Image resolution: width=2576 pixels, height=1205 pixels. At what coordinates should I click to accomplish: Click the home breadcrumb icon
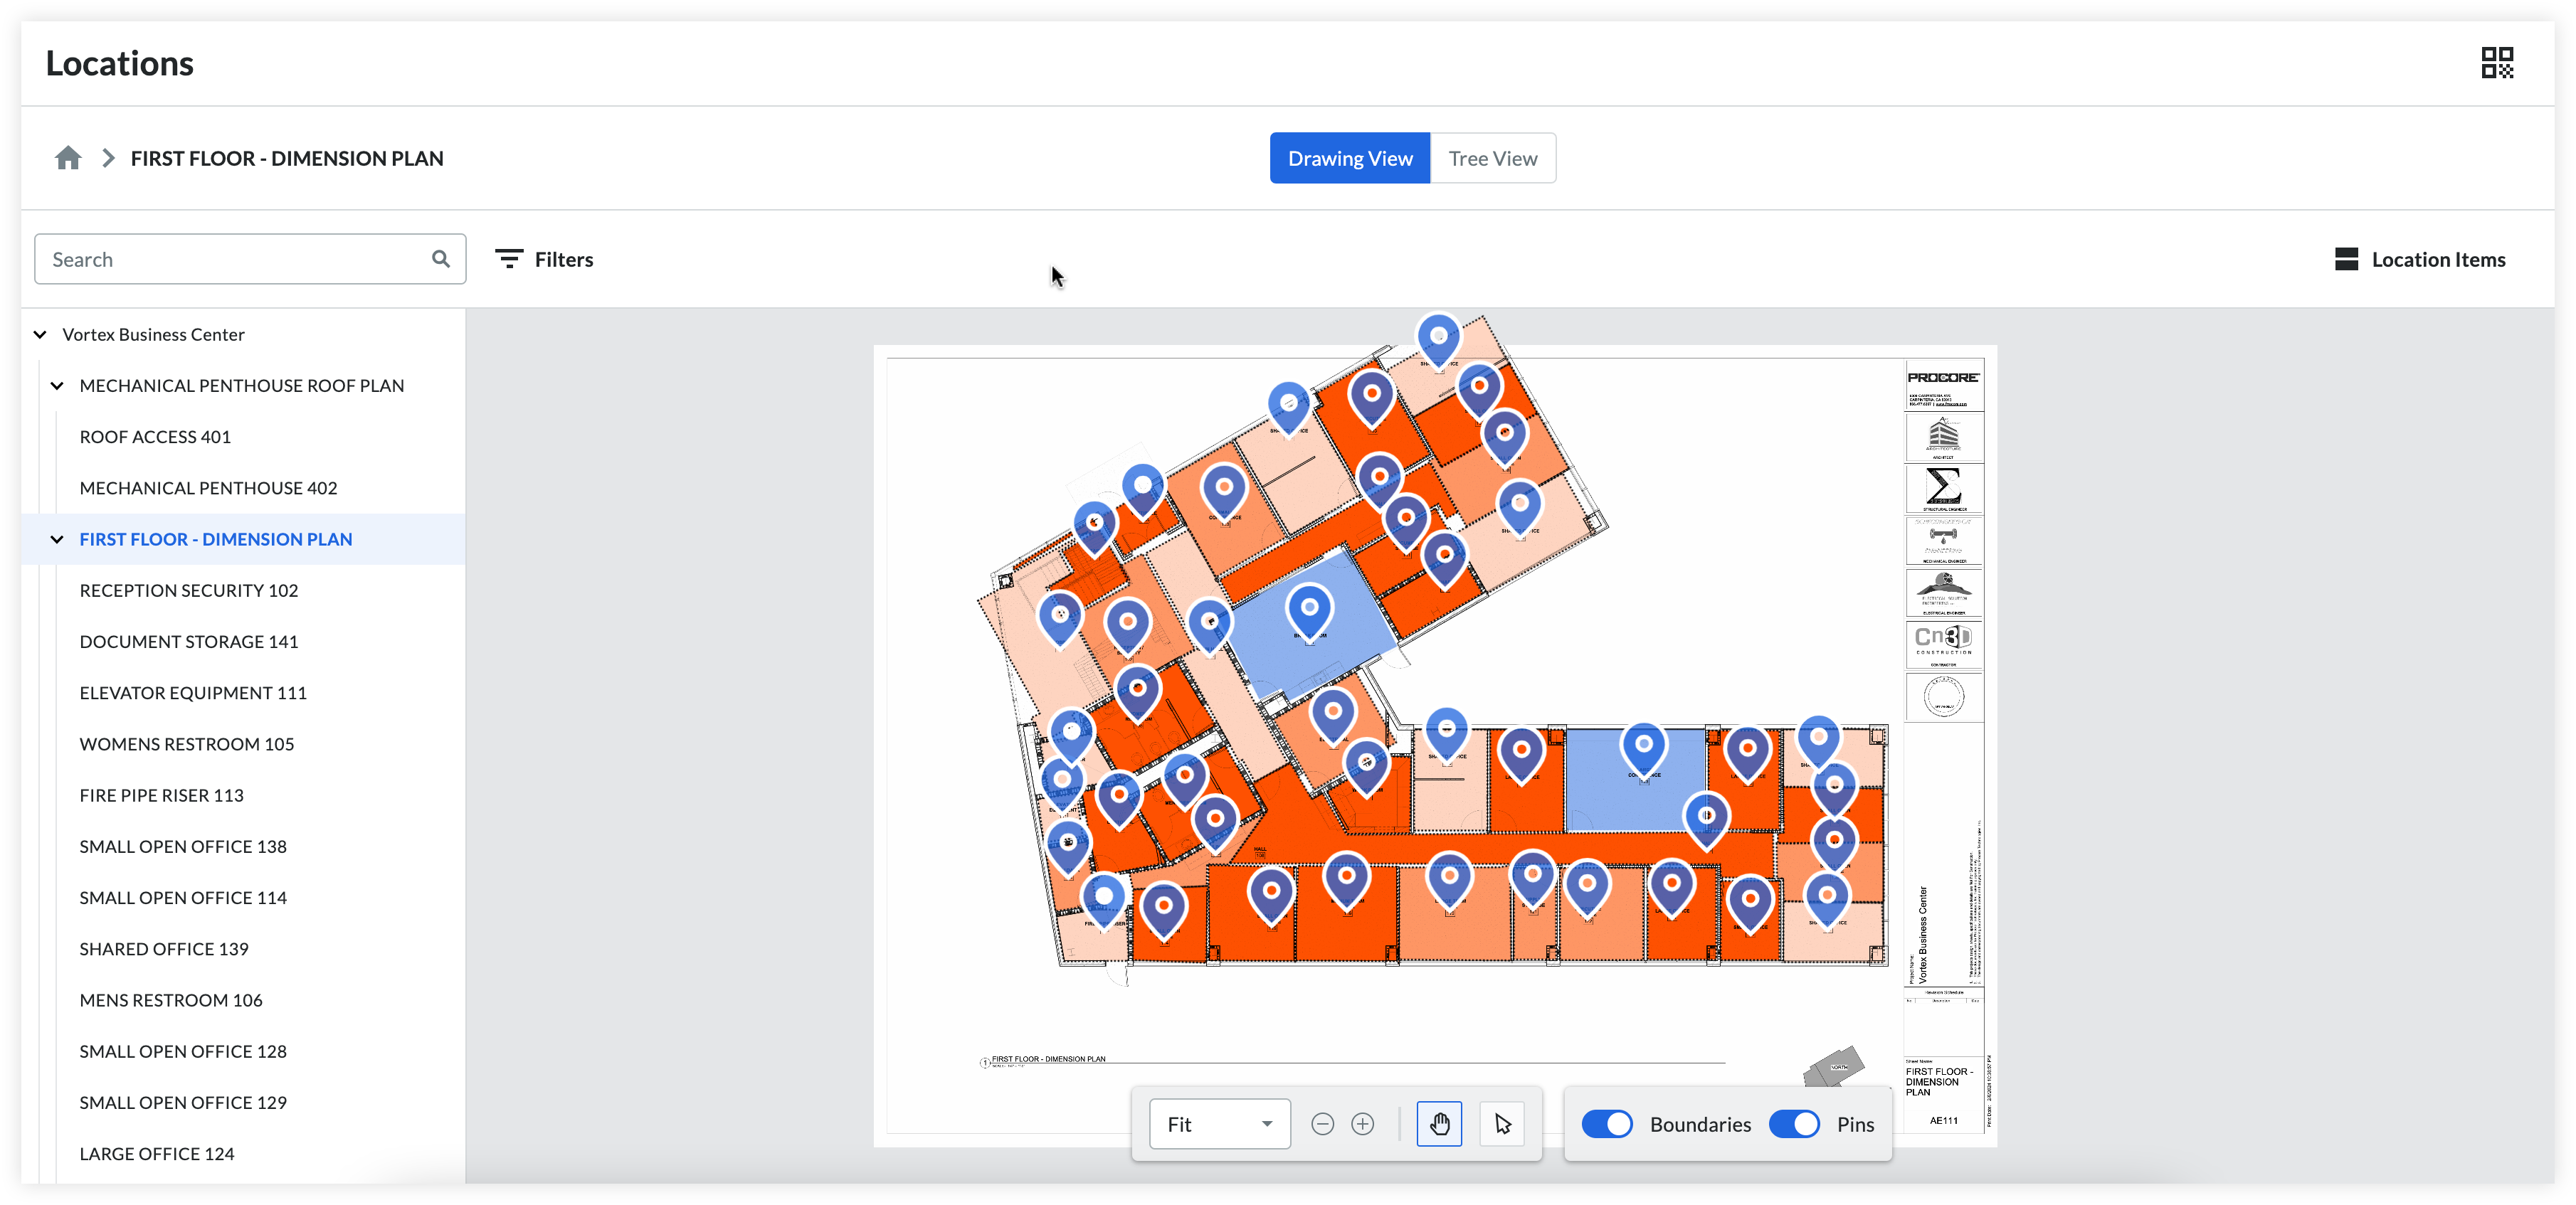coord(68,158)
